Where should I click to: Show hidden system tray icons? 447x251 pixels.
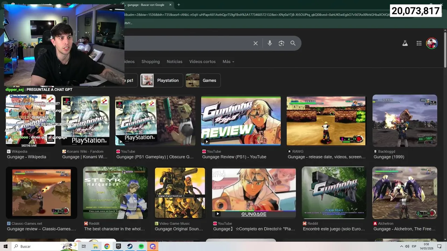401,246
